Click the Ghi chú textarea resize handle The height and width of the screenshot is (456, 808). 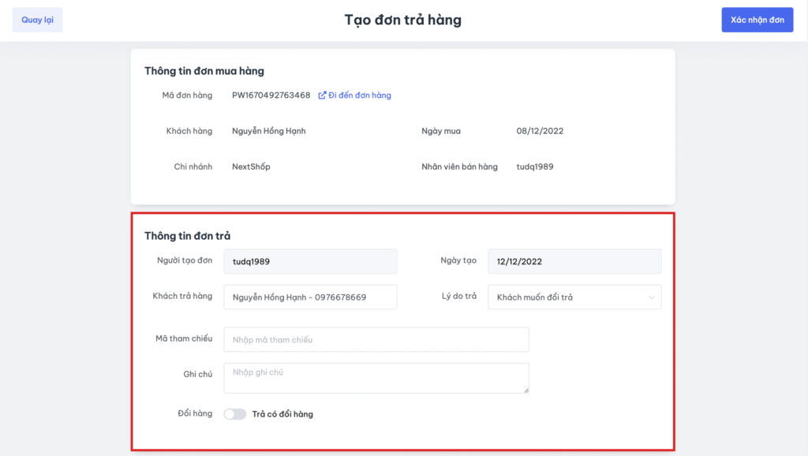526,389
